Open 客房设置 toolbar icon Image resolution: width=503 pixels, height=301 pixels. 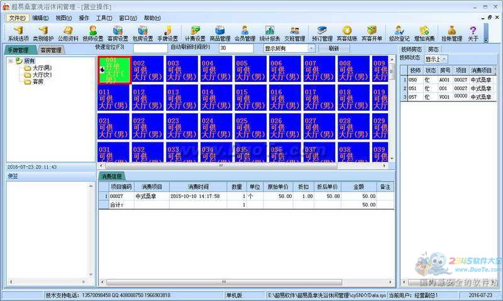click(x=118, y=34)
